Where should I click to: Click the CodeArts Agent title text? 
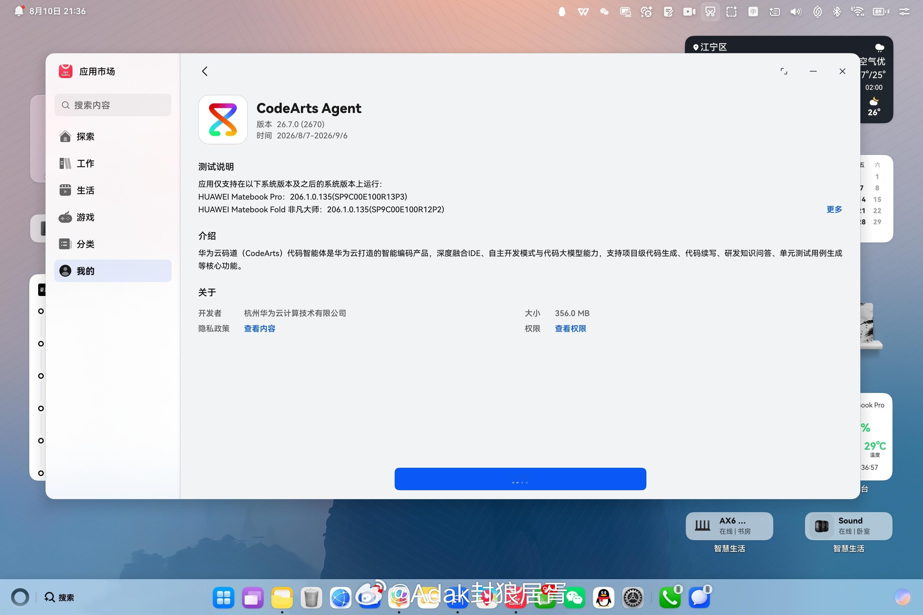coord(309,108)
